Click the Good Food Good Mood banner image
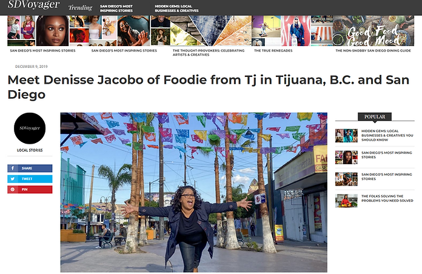This screenshot has height=274, width=422. point(373,31)
